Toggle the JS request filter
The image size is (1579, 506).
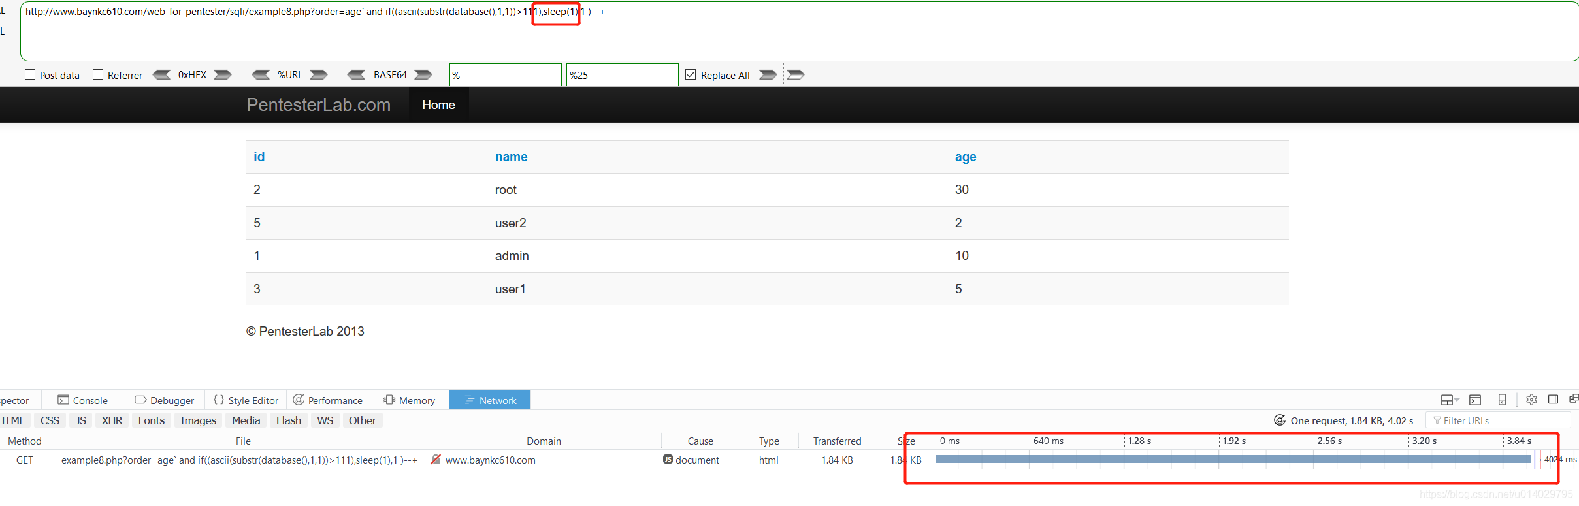point(80,420)
